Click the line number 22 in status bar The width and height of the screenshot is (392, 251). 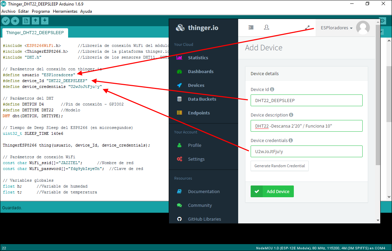tap(4, 248)
